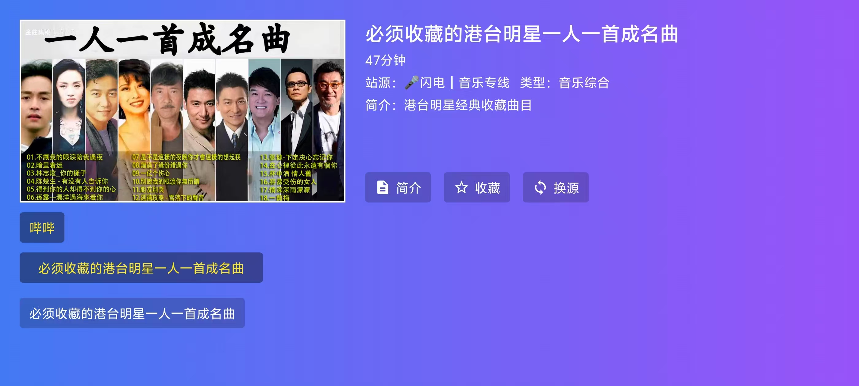Click the star icon on 收藏
The width and height of the screenshot is (859, 386).
[x=461, y=187]
